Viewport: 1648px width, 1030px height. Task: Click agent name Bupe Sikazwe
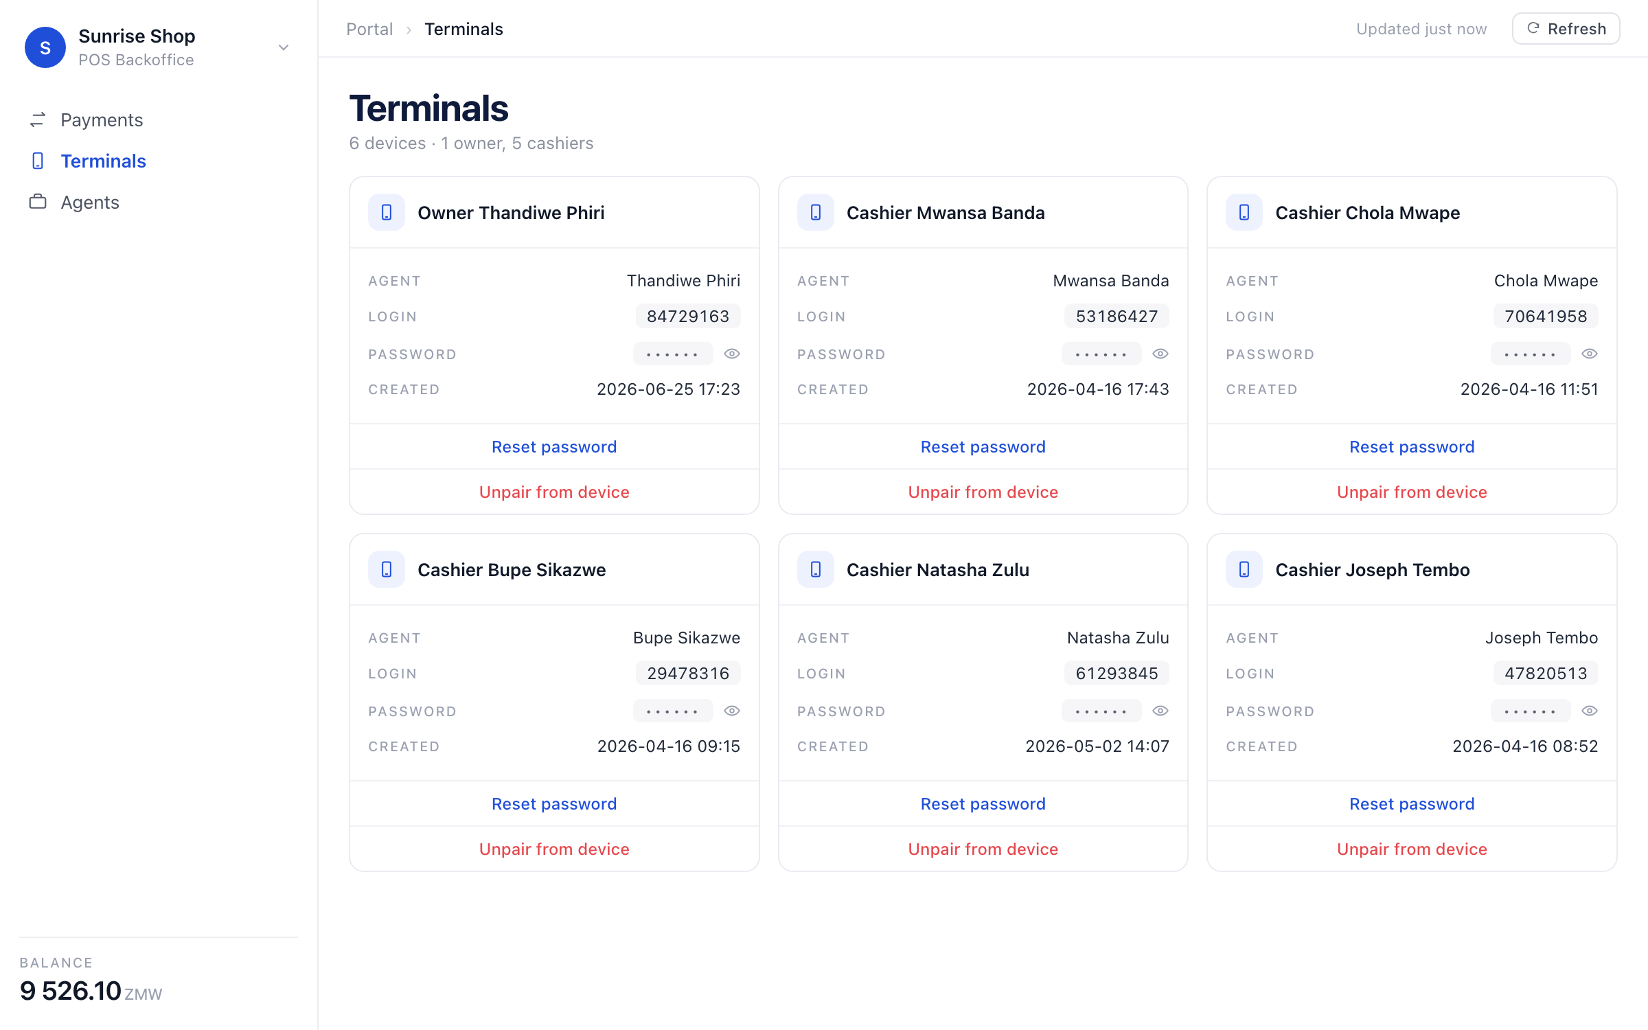click(687, 637)
